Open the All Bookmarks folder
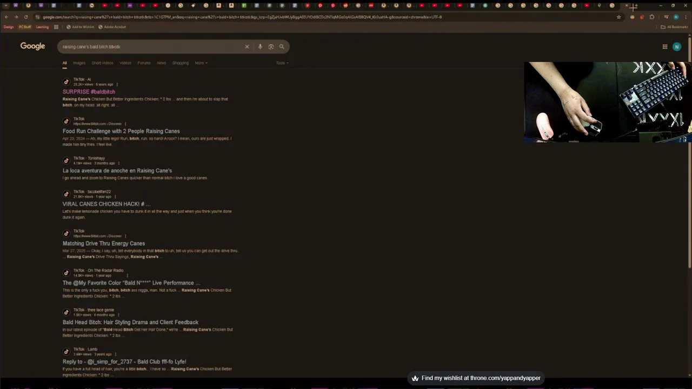 [x=674, y=26]
